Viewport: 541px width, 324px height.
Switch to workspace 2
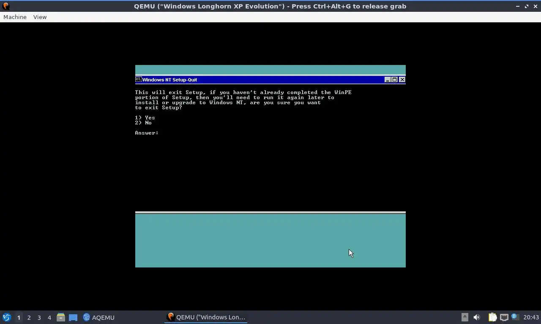point(29,317)
